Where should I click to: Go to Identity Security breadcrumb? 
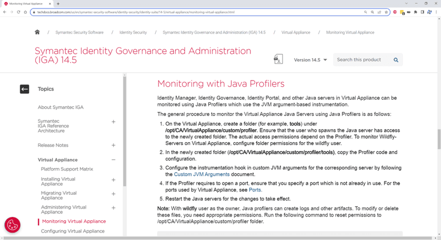click(x=133, y=33)
